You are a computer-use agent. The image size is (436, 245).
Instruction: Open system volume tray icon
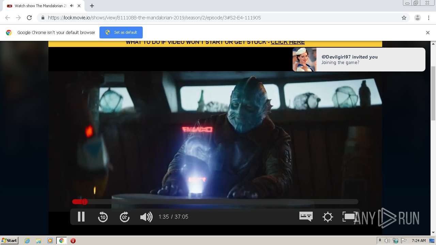pyautogui.click(x=387, y=241)
